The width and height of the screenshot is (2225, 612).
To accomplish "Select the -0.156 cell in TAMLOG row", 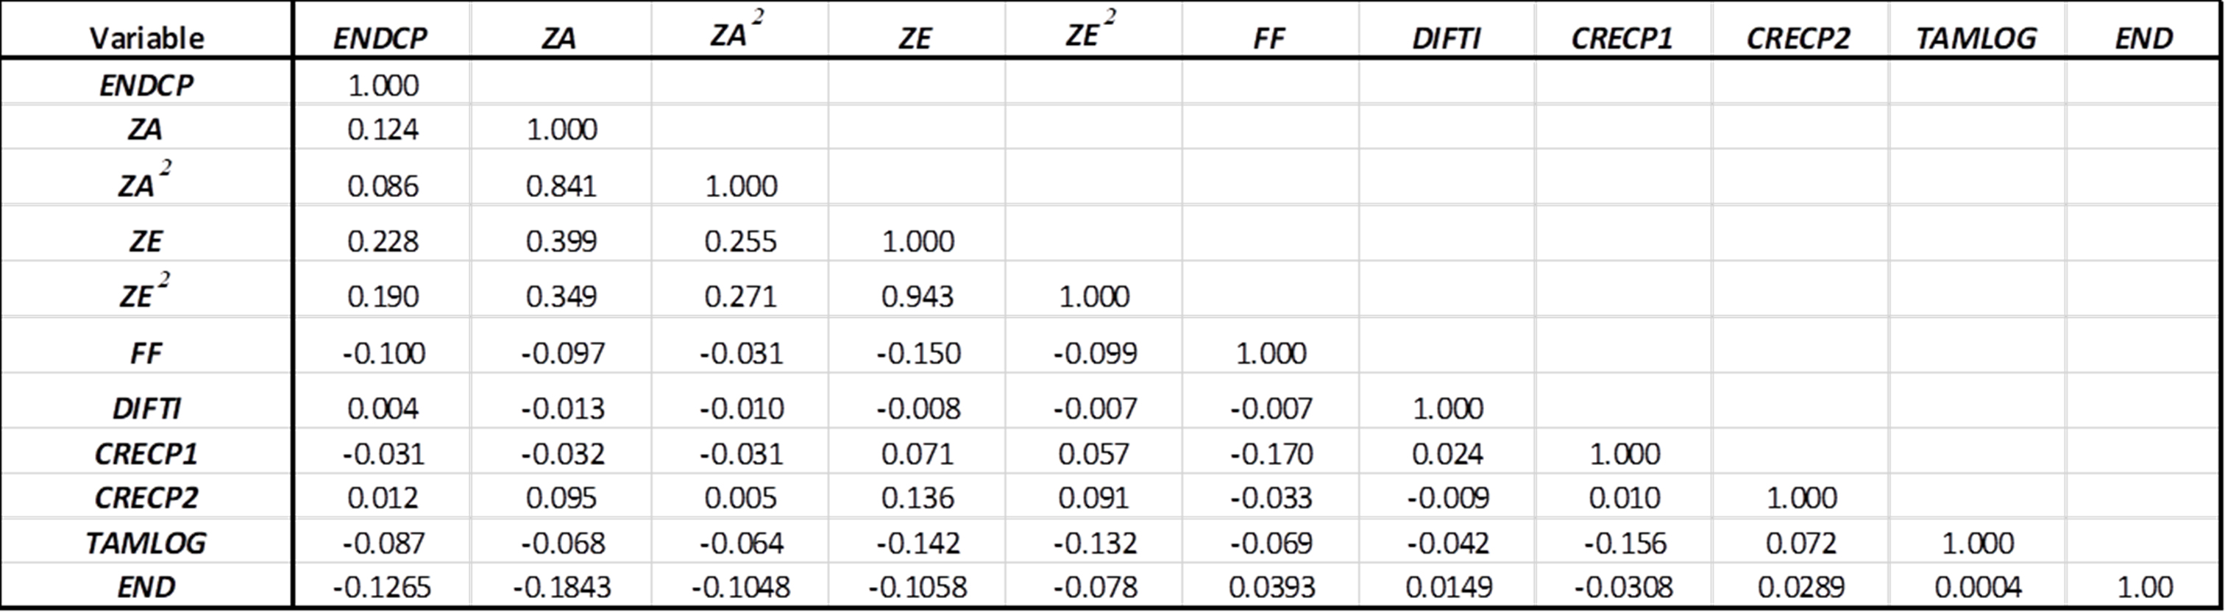I will tap(1625, 543).
